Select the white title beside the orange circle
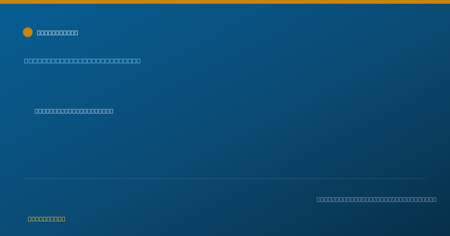The image size is (450, 236). tap(57, 33)
